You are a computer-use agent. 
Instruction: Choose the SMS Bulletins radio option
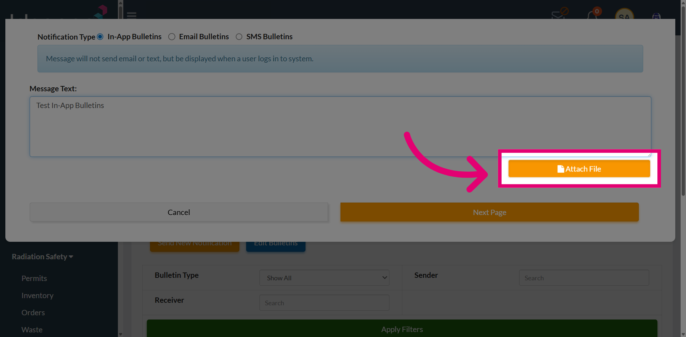(x=239, y=37)
